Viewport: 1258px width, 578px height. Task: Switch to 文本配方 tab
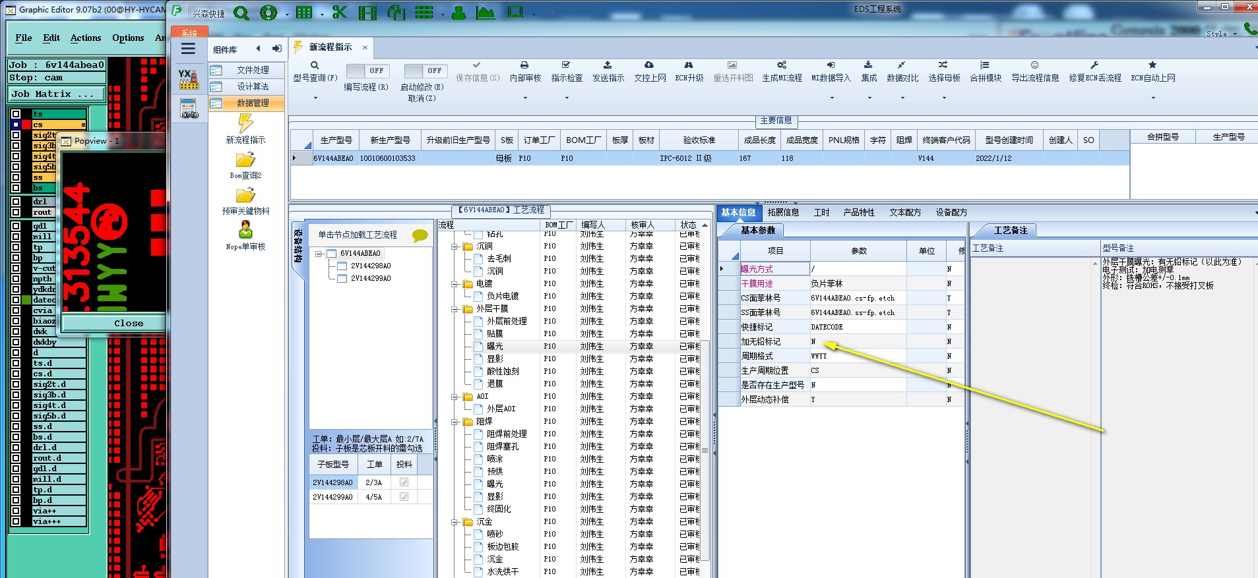905,212
